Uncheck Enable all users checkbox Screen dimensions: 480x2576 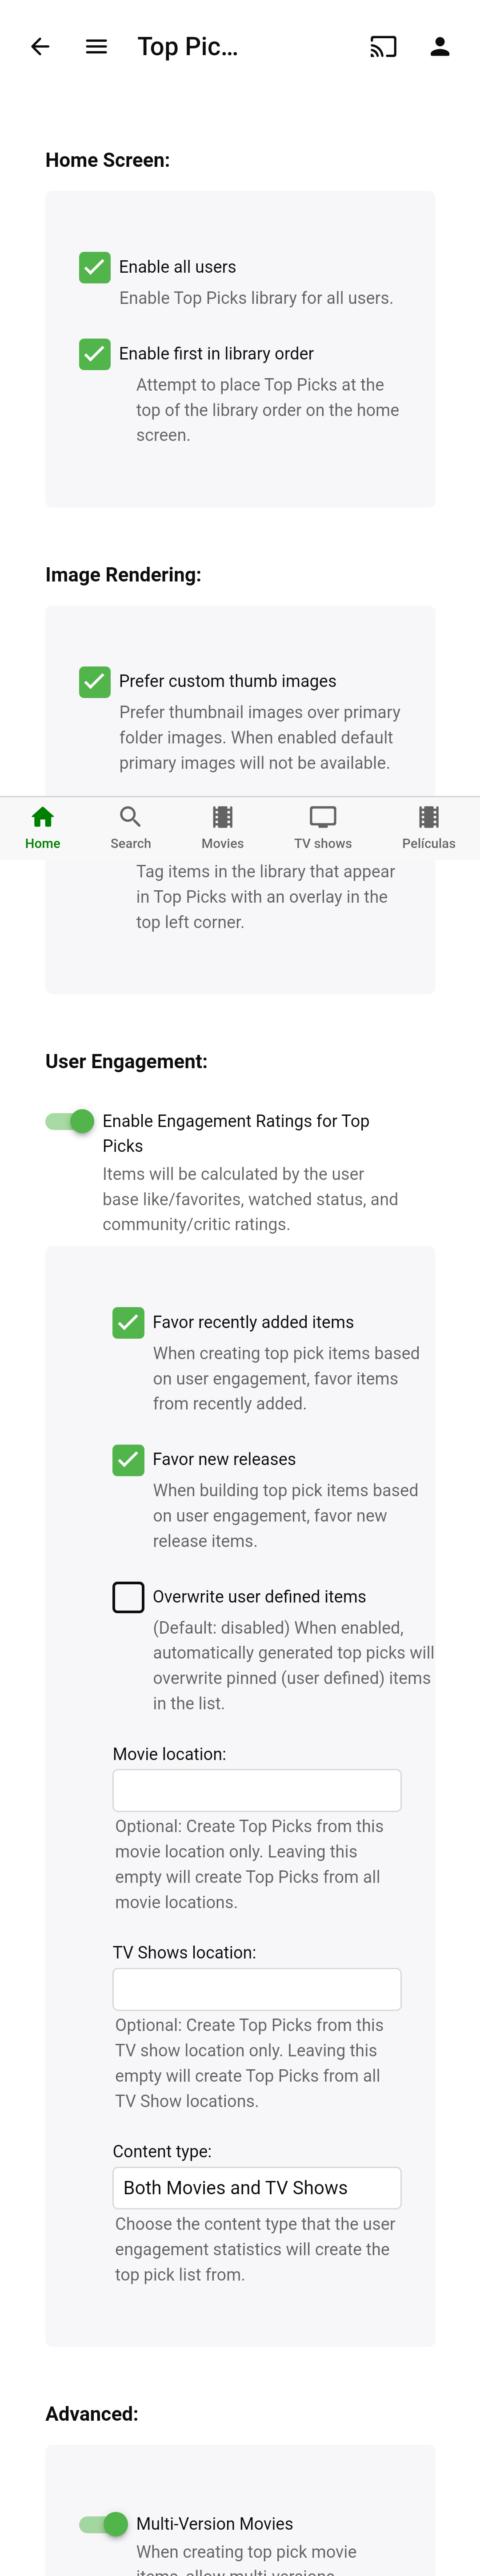tap(95, 267)
